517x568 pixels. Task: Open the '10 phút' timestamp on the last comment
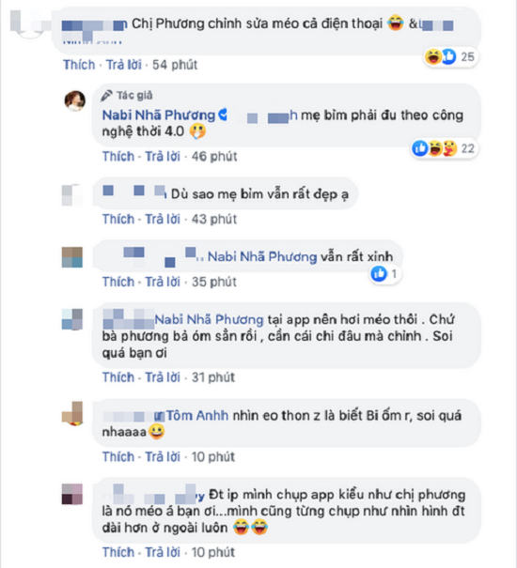(213, 552)
